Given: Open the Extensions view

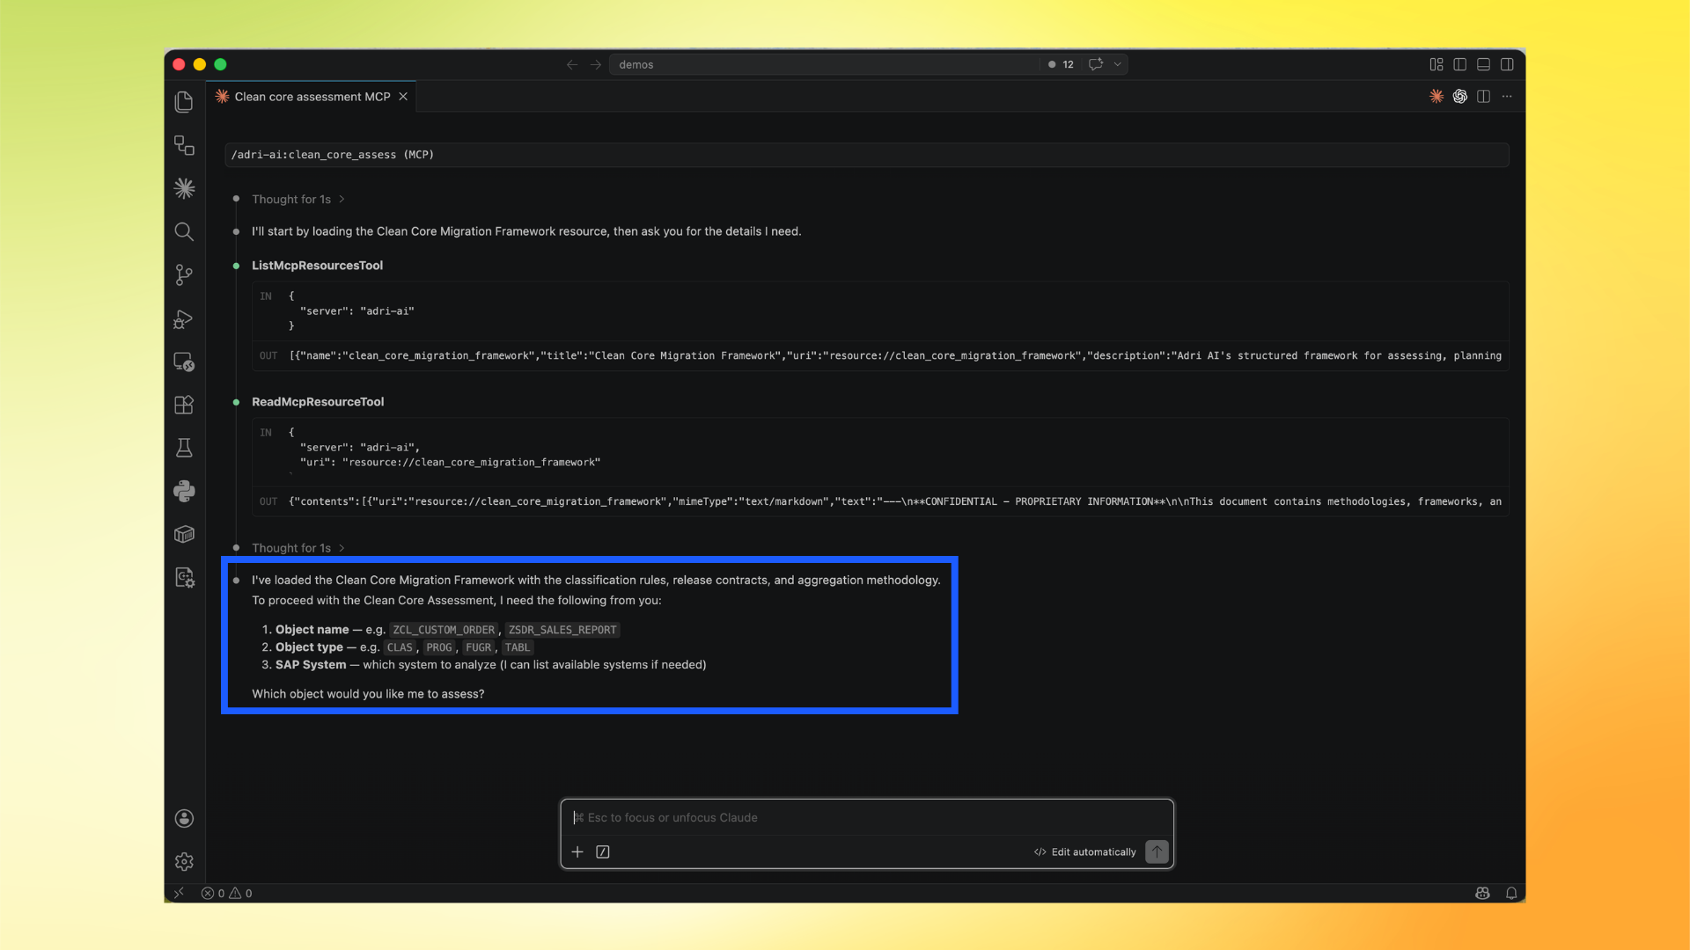Looking at the screenshot, I should click(184, 405).
